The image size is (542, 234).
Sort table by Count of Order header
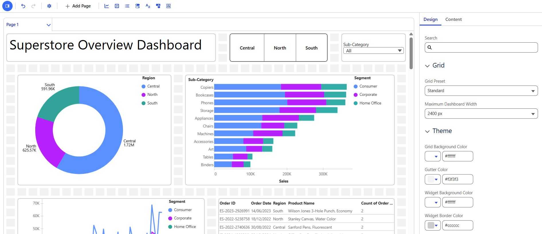377,203
